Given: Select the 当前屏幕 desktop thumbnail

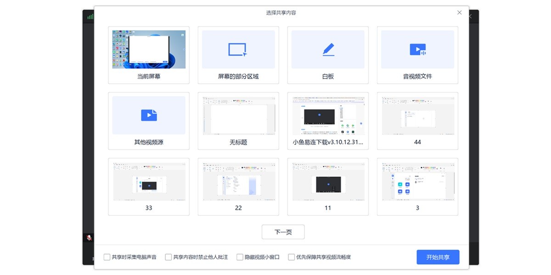Looking at the screenshot, I should (x=148, y=48).
